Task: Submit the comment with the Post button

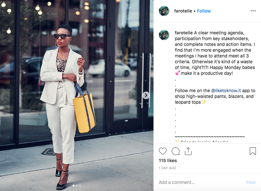Action: (251, 182)
